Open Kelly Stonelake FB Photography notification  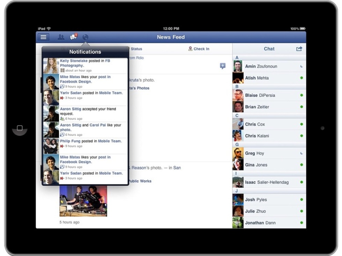85,65
